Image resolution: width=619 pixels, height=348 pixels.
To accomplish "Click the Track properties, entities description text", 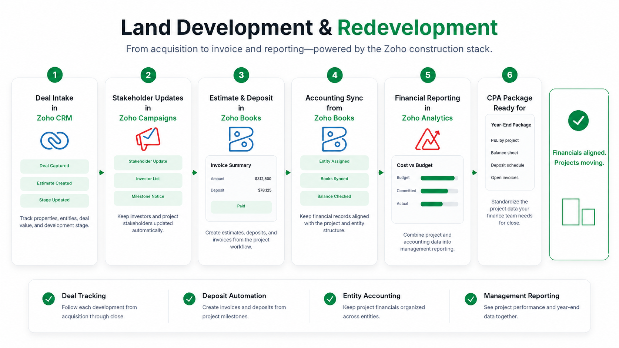I will pyautogui.click(x=54, y=222).
